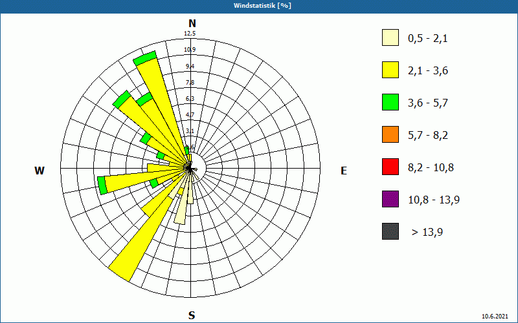
Task: Click the 3,1 radial axis value
Action: pos(190,131)
